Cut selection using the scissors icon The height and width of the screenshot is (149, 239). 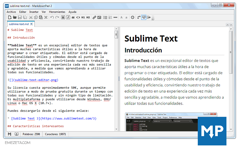[31, 18]
